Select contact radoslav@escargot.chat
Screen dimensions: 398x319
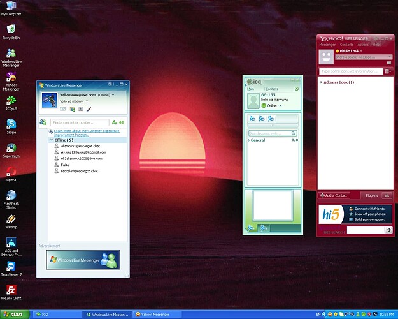(x=79, y=171)
